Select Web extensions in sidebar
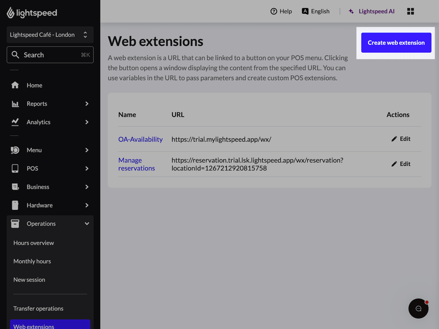 click(50, 324)
